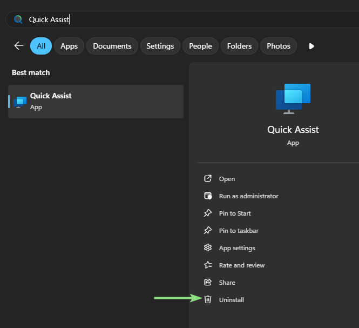Image resolution: width=359 pixels, height=328 pixels.
Task: Switch to the Settings filter
Action: tap(160, 46)
